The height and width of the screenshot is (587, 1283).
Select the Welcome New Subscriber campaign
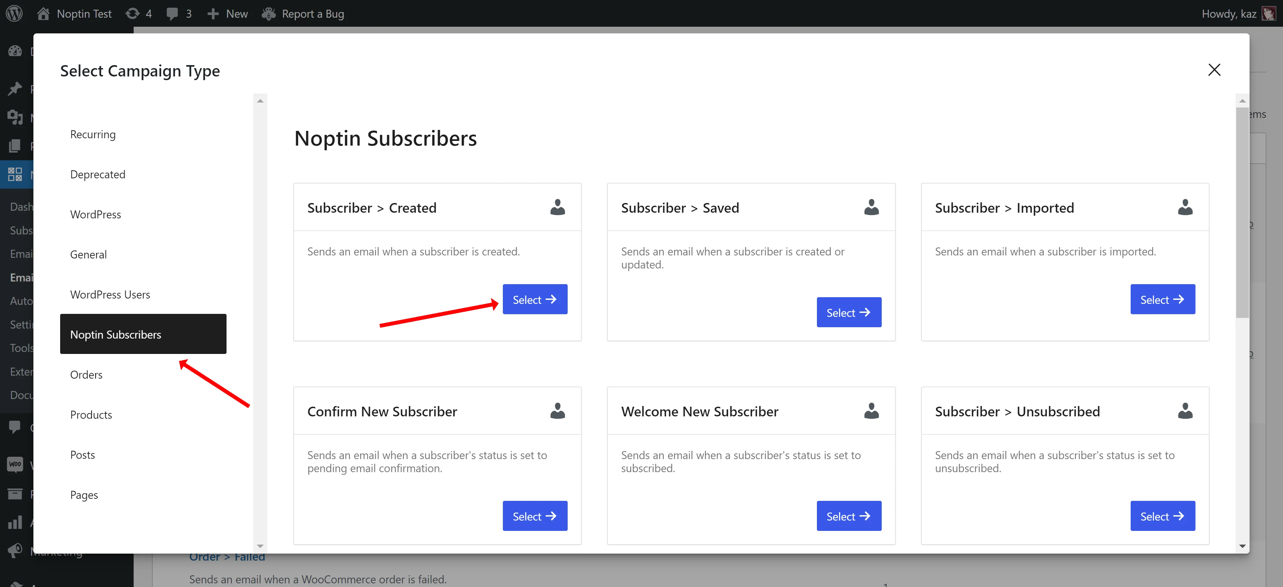(849, 516)
